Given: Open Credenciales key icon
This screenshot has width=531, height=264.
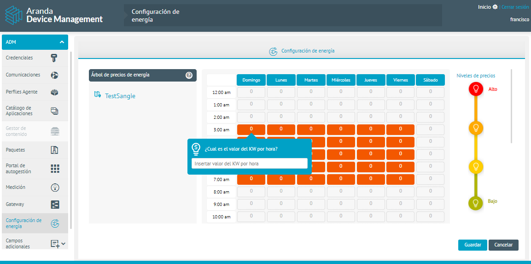Looking at the screenshot, I should tap(54, 58).
